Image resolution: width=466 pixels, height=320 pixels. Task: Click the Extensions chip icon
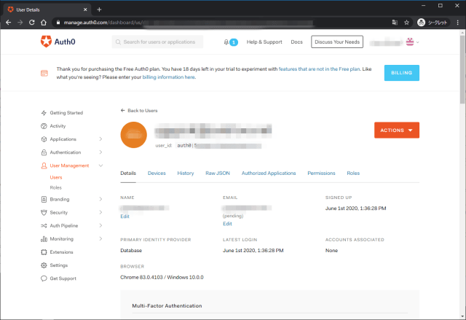[x=44, y=252]
